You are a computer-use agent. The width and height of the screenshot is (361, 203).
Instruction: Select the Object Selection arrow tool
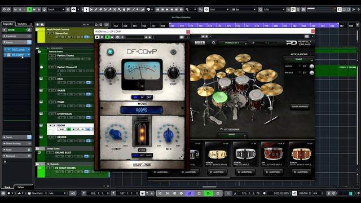tap(86, 10)
